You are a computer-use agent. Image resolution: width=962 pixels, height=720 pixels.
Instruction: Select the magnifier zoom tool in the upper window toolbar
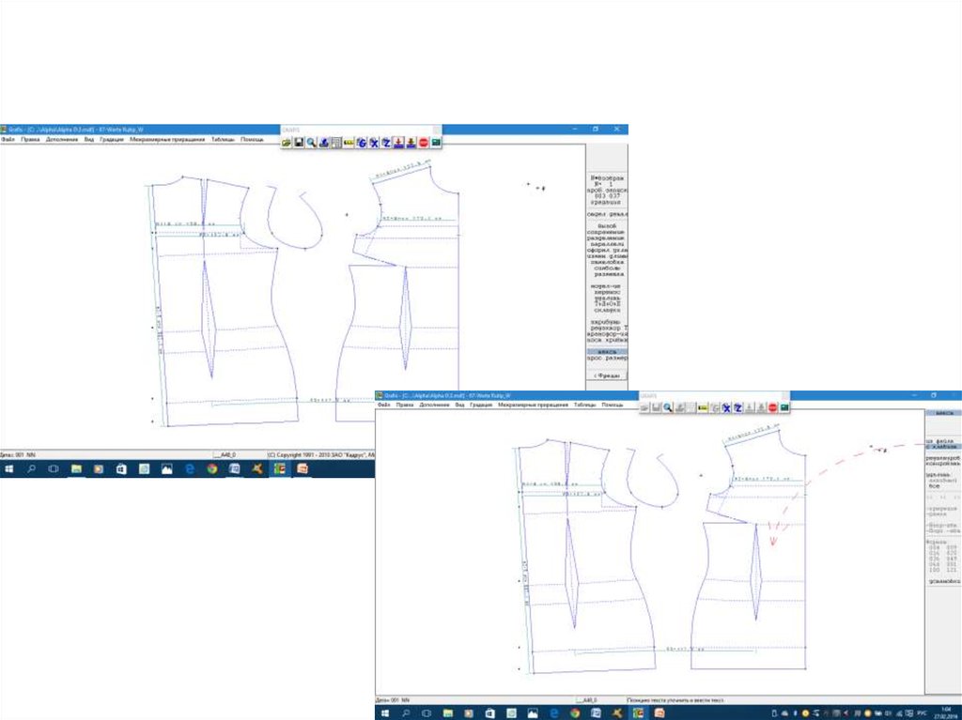[312, 143]
